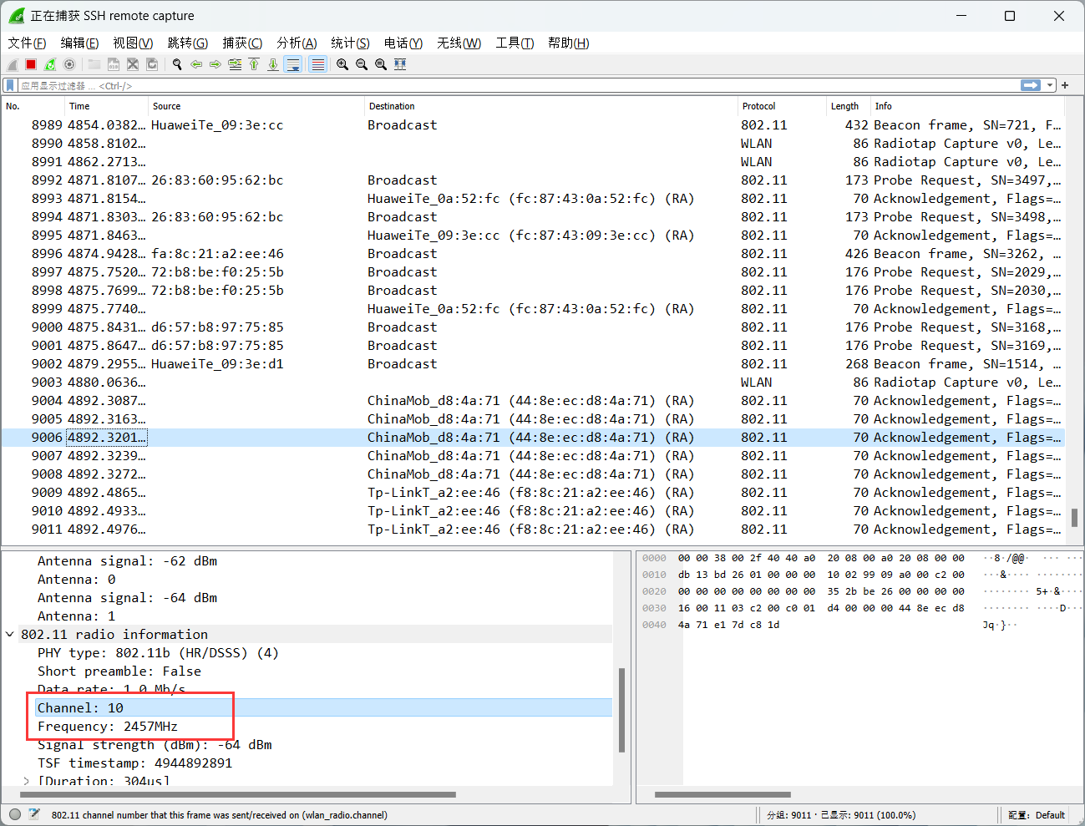Collapse the 802.11 radio information tree
The image size is (1085, 826).
click(9, 635)
